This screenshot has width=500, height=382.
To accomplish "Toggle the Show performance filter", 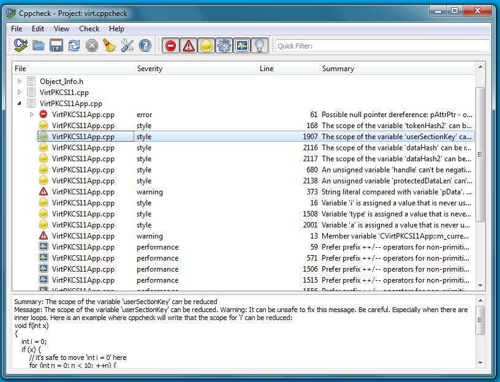I will pos(242,45).
